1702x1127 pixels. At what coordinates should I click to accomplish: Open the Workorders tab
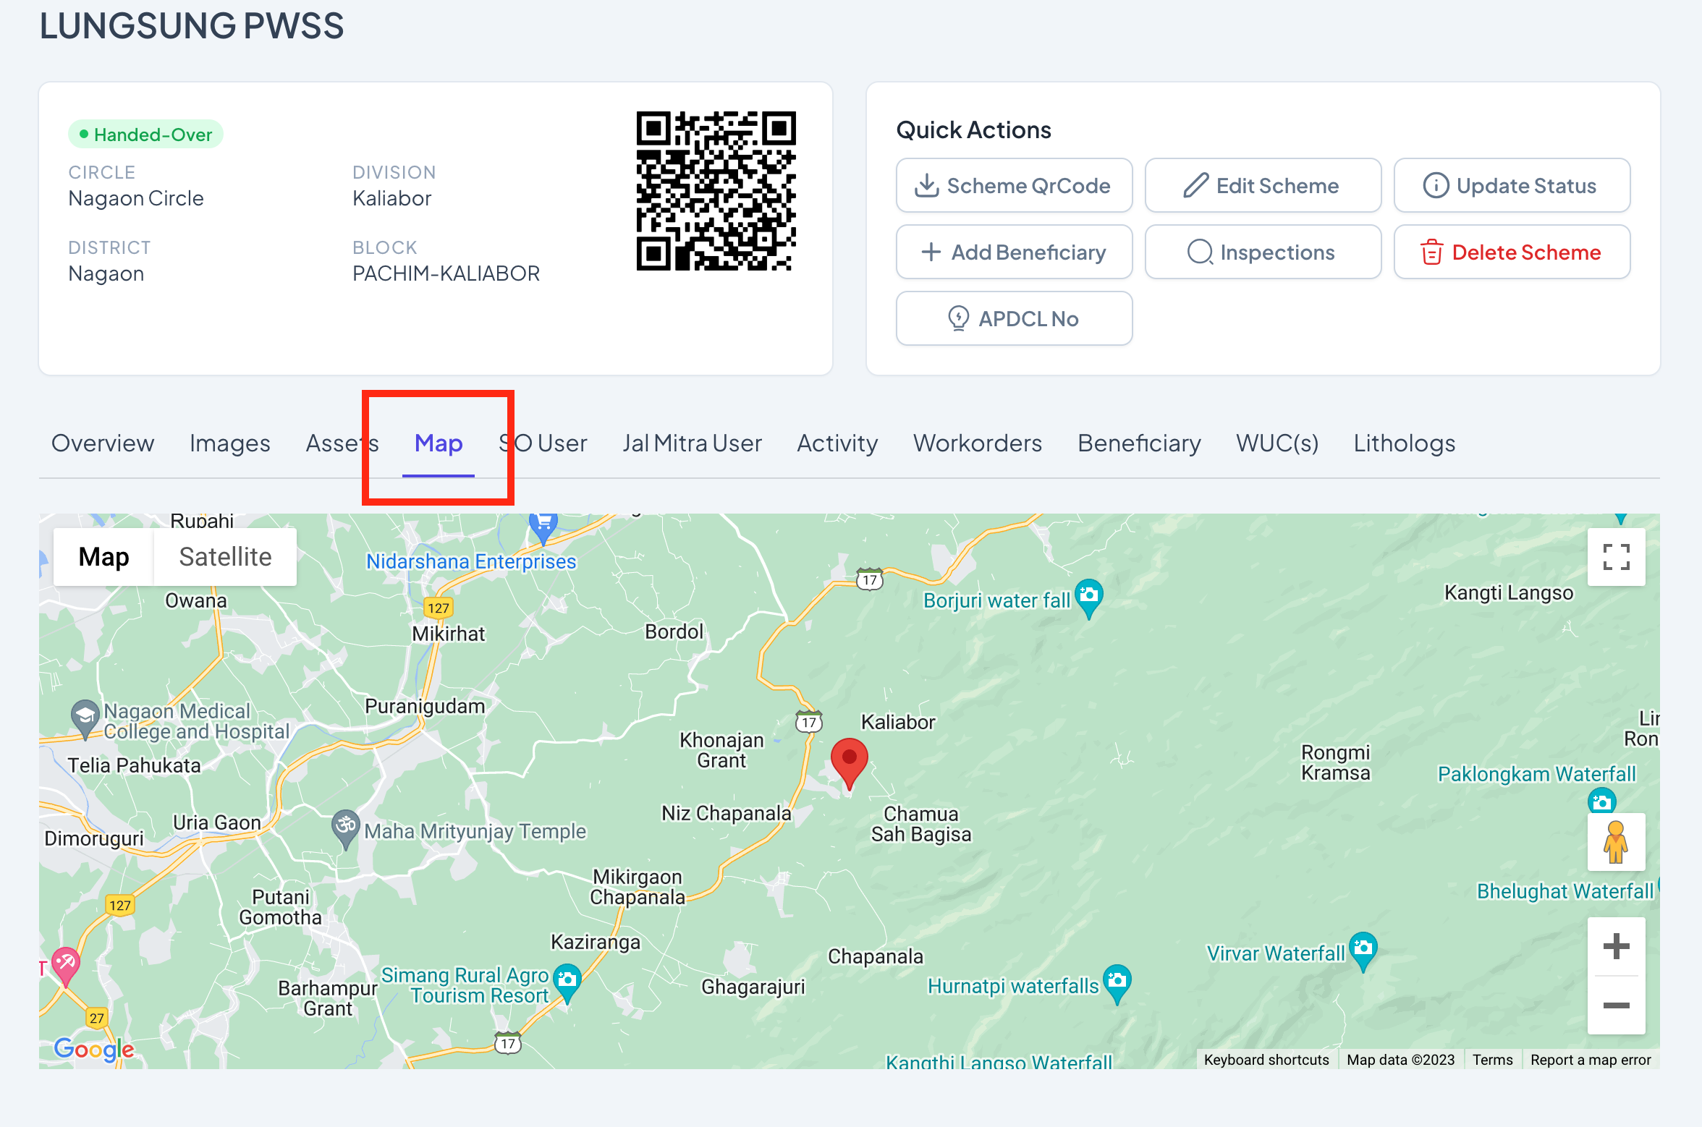[978, 443]
